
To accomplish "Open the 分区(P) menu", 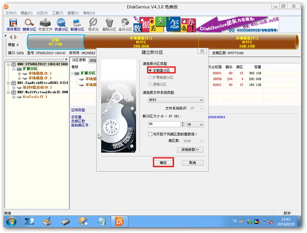I will point(42,13).
